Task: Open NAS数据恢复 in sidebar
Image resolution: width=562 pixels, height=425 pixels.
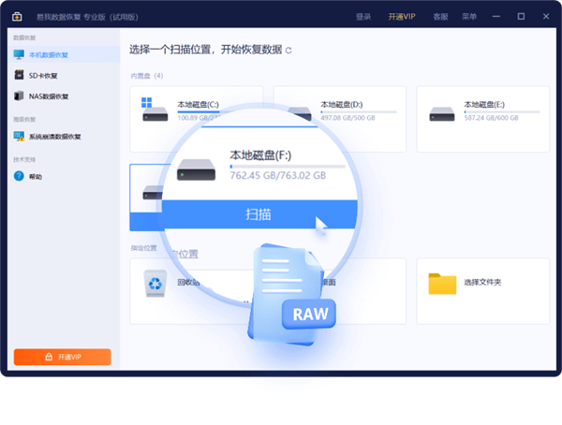Action: pyautogui.click(x=49, y=96)
